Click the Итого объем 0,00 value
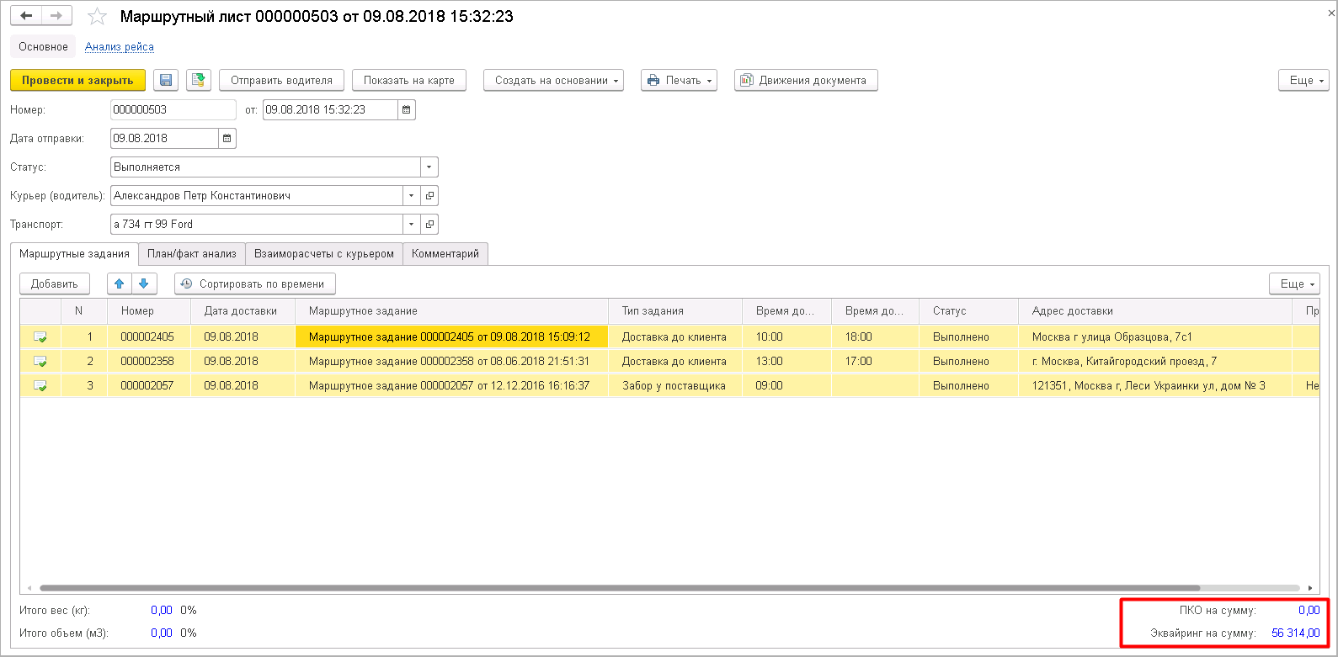The image size is (1338, 657). click(x=162, y=633)
